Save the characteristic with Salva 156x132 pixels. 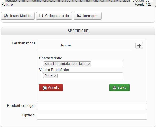119,88
